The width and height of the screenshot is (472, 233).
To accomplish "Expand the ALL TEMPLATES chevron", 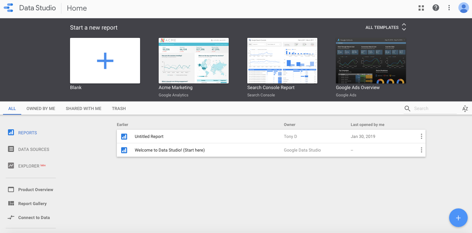I will pos(404,27).
